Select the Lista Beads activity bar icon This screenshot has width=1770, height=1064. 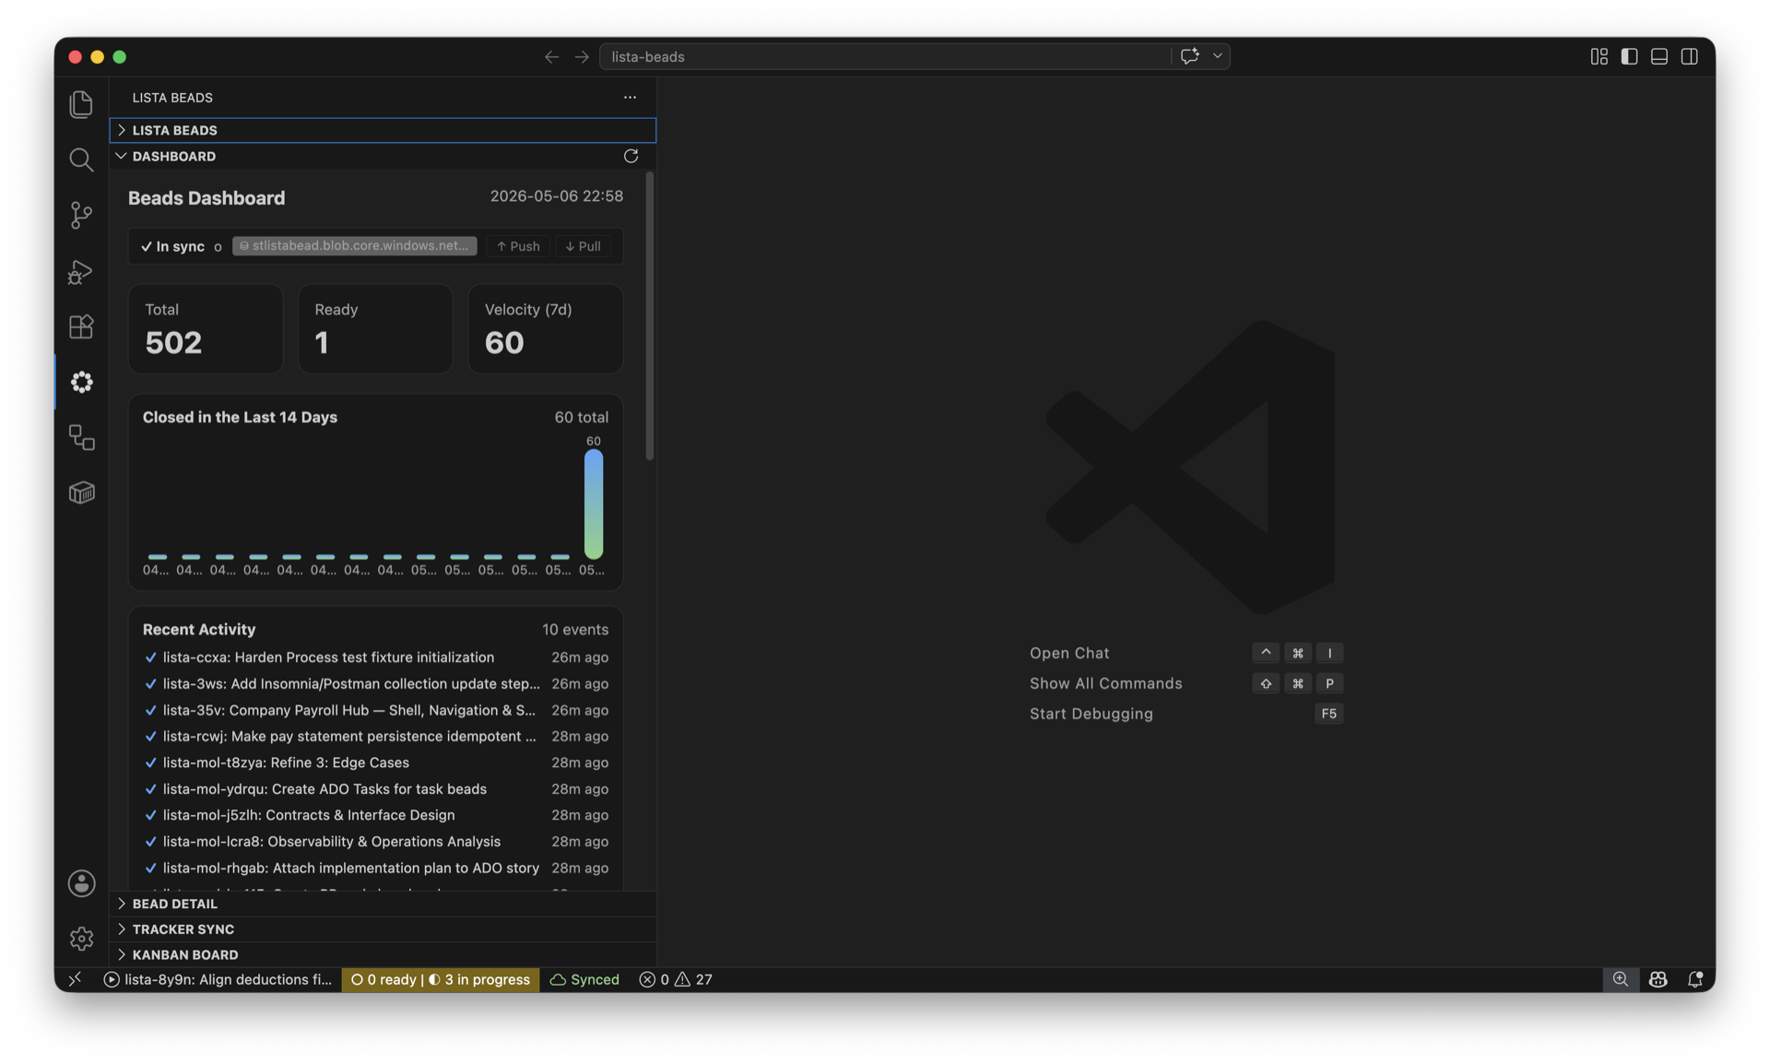[x=81, y=382]
